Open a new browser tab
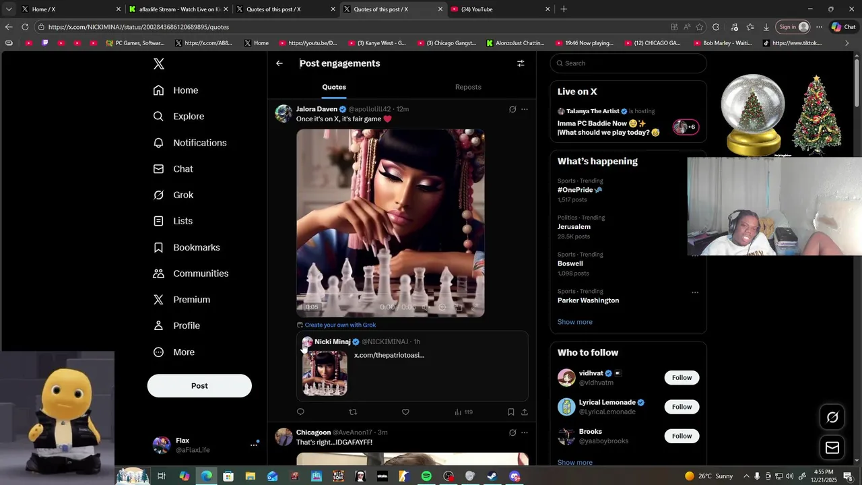The image size is (862, 485). 564,9
